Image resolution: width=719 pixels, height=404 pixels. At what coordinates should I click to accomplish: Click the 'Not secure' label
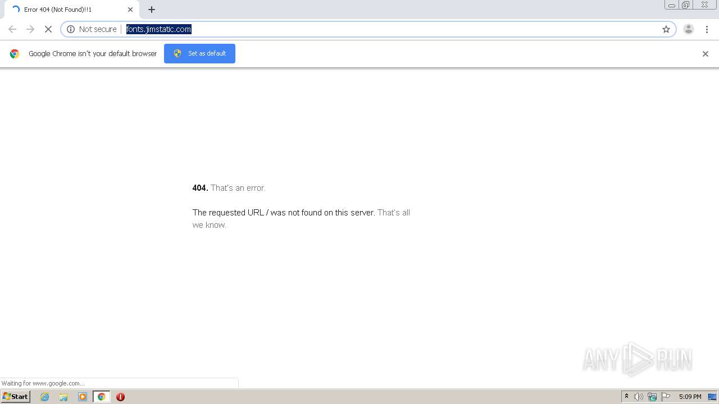point(98,29)
